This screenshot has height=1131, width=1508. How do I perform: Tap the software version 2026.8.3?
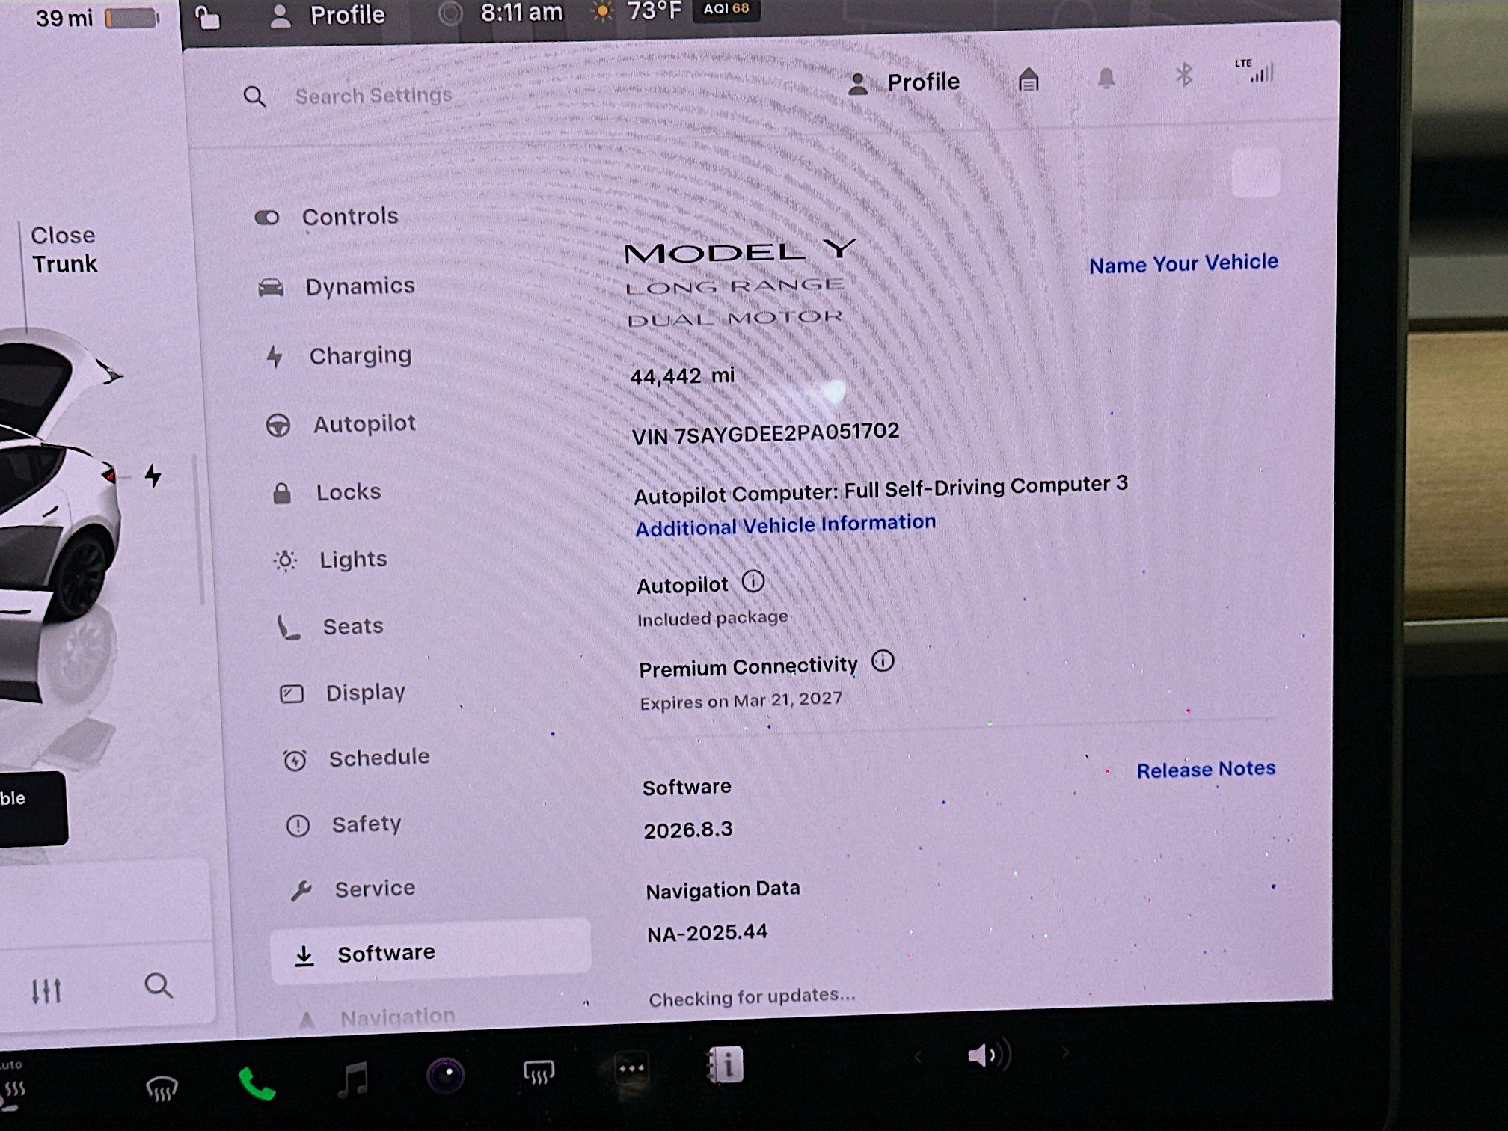(688, 830)
